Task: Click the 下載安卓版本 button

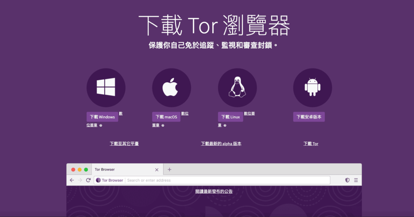Action: (x=309, y=117)
